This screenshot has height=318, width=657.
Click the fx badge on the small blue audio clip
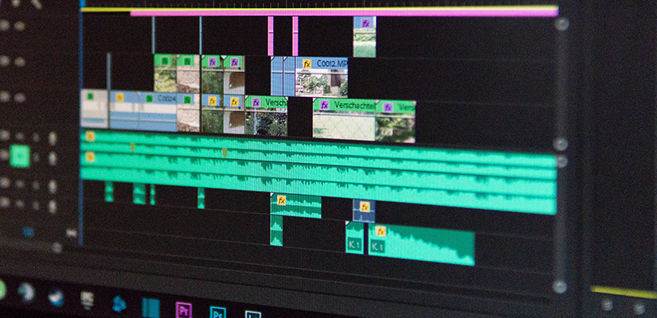364,207
